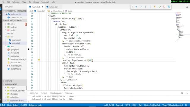
Task: Change indentation via Spaces: 2
Action: pyautogui.click(x=119, y=105)
